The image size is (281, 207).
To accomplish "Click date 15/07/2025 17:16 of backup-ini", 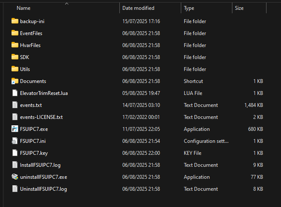I will 141,21.
